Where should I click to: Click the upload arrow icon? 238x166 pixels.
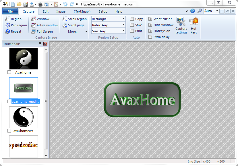tap(32, 4)
